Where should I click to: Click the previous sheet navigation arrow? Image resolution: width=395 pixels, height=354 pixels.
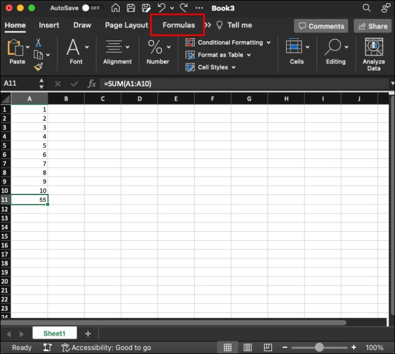tap(9, 334)
